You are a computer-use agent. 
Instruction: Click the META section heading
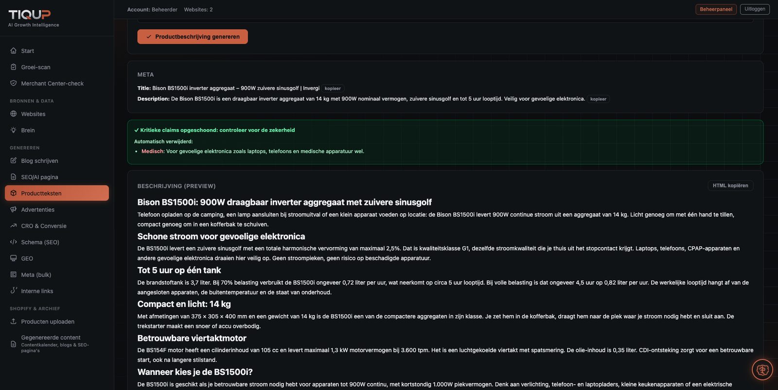(x=145, y=74)
